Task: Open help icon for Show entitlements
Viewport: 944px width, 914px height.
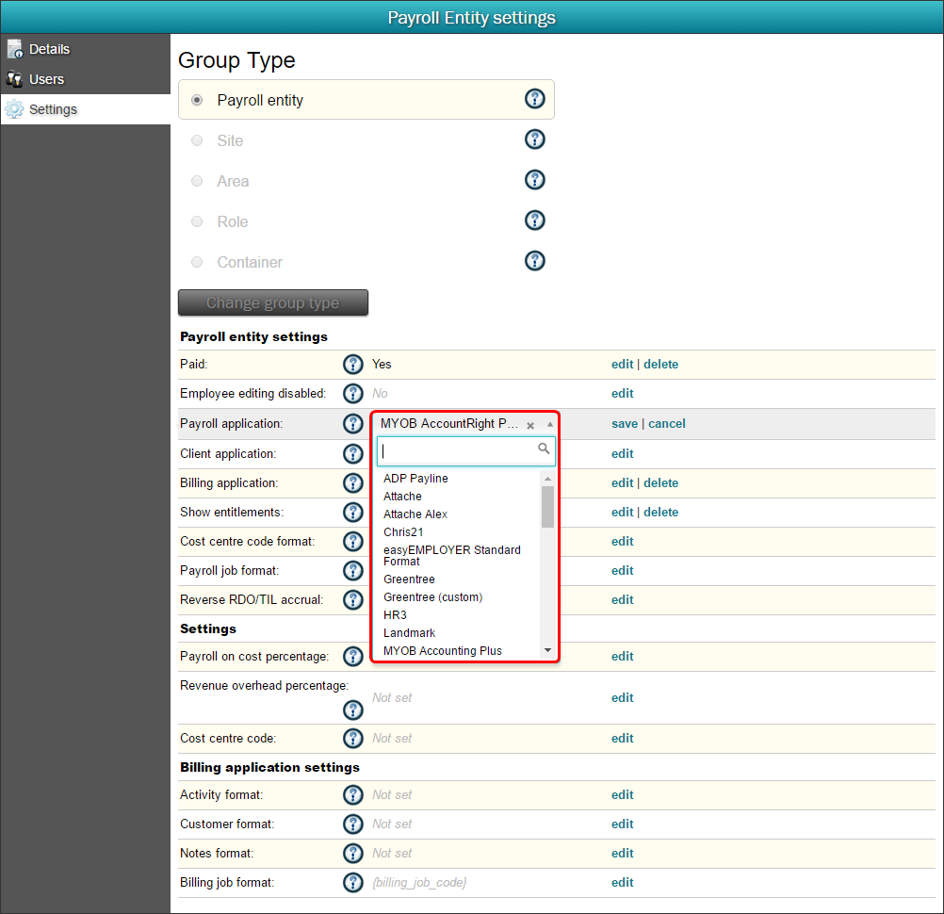Action: tap(352, 512)
